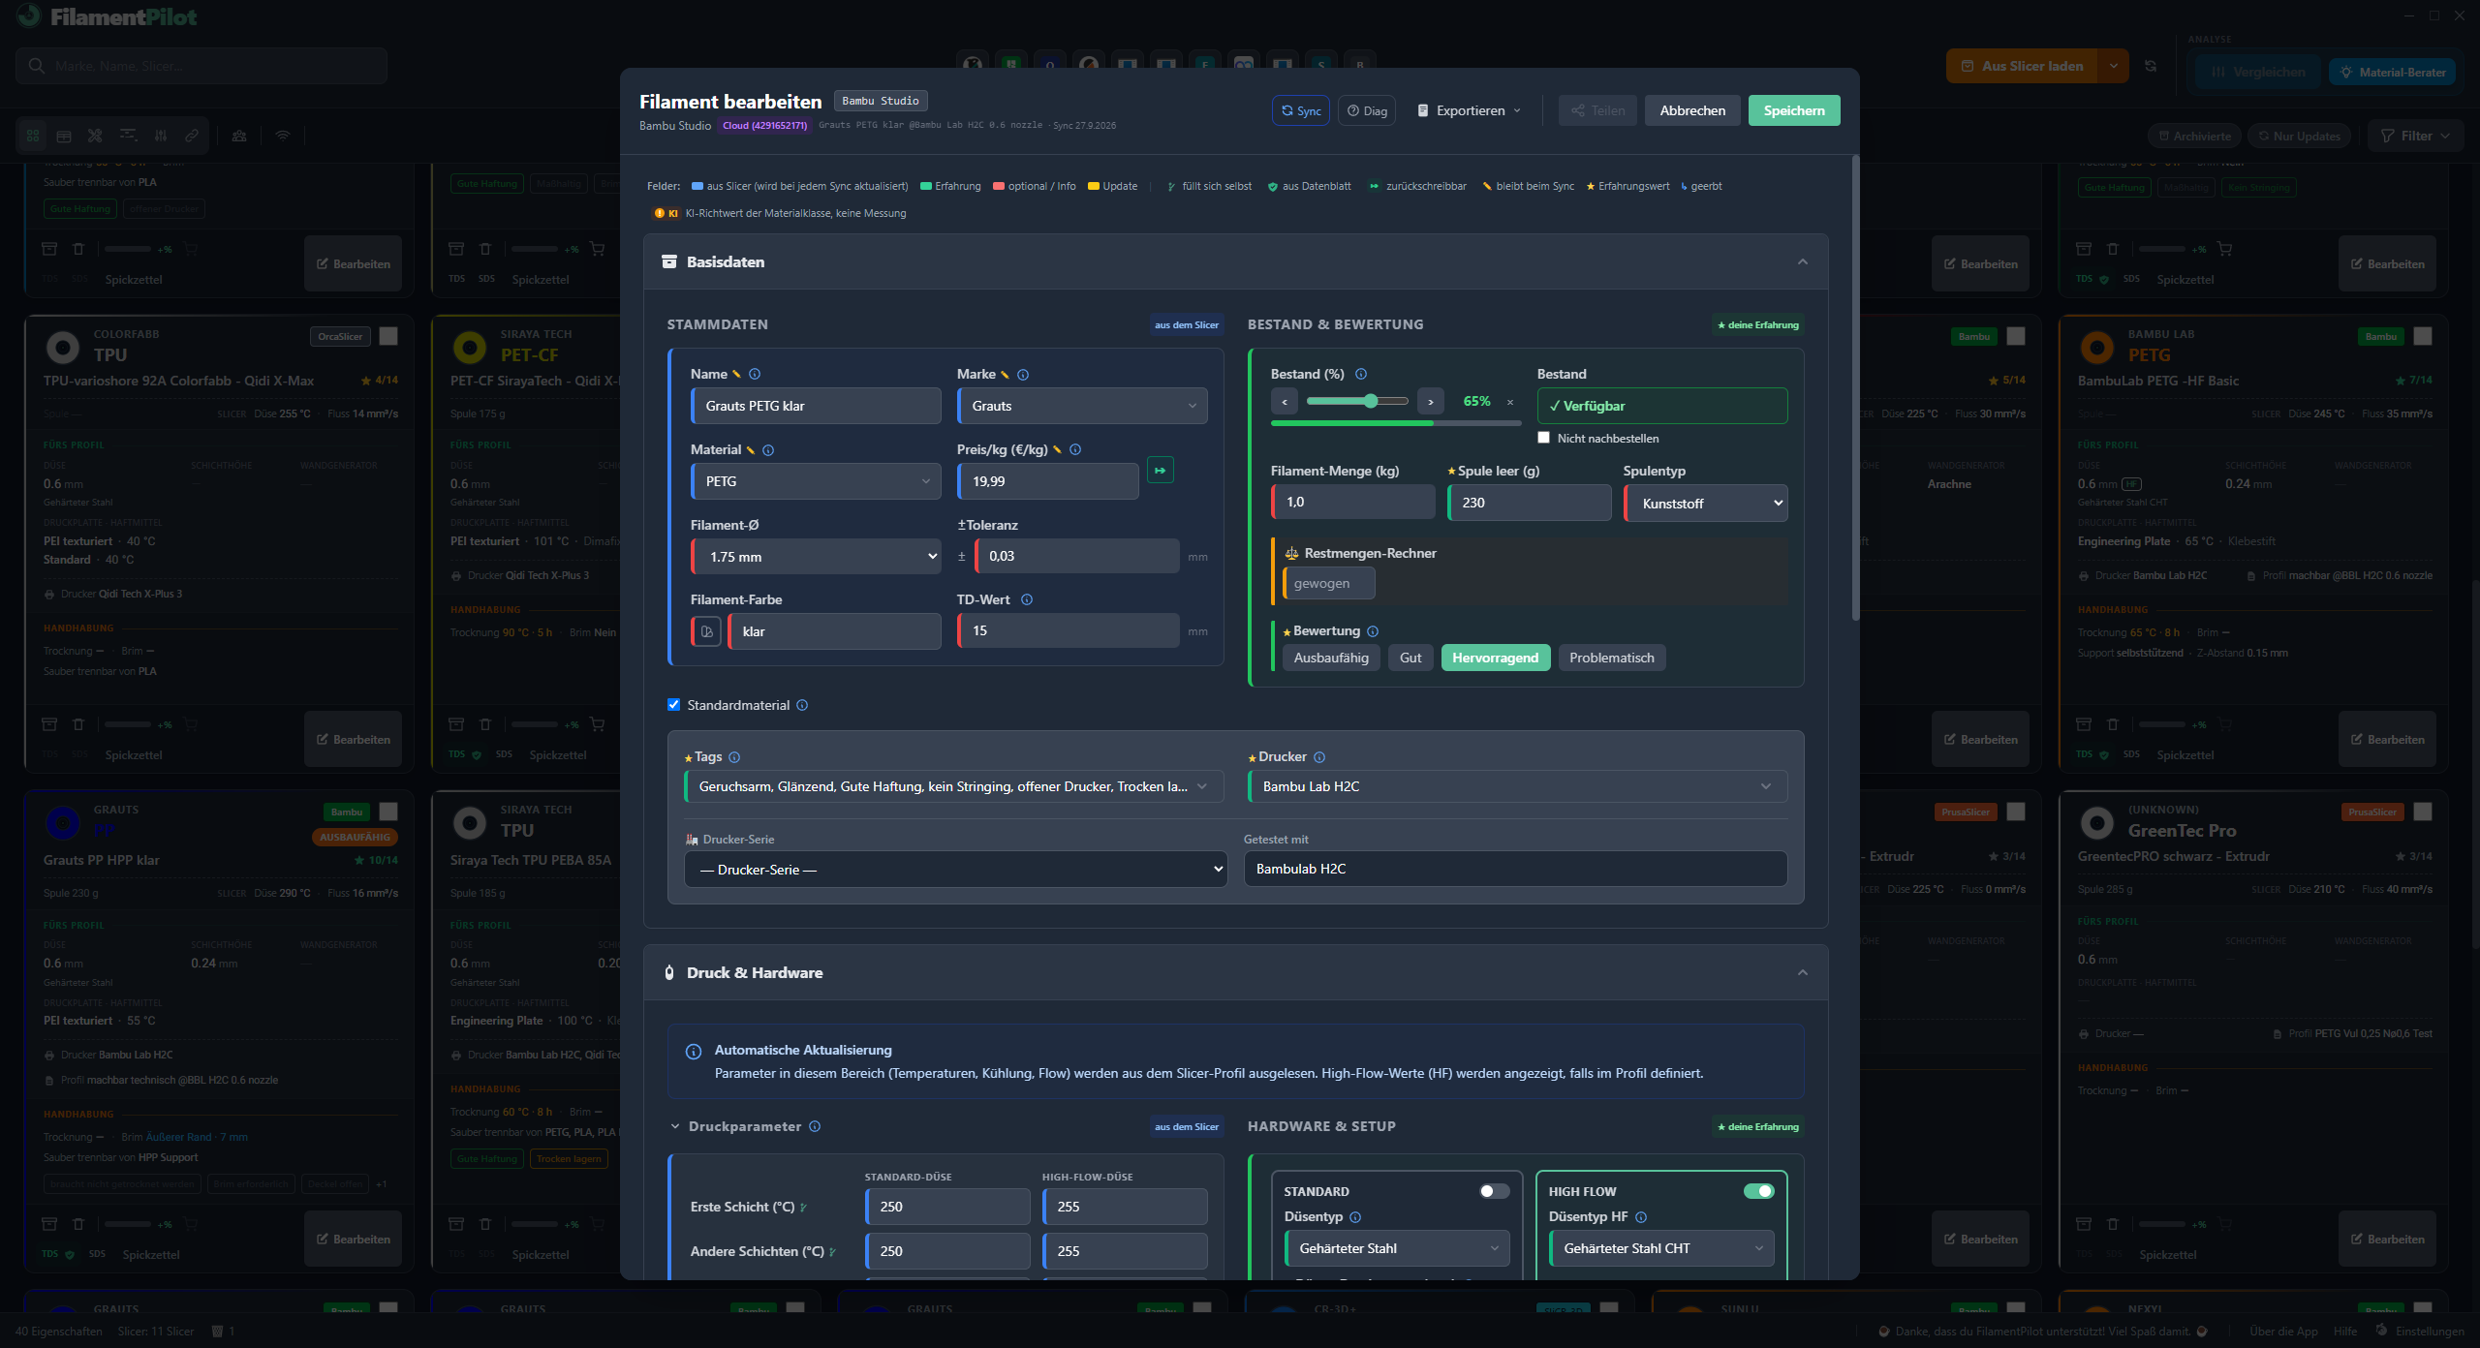This screenshot has width=2480, height=1348.
Task: Uncheck the Standardmaterial checkbox
Action: click(x=674, y=705)
